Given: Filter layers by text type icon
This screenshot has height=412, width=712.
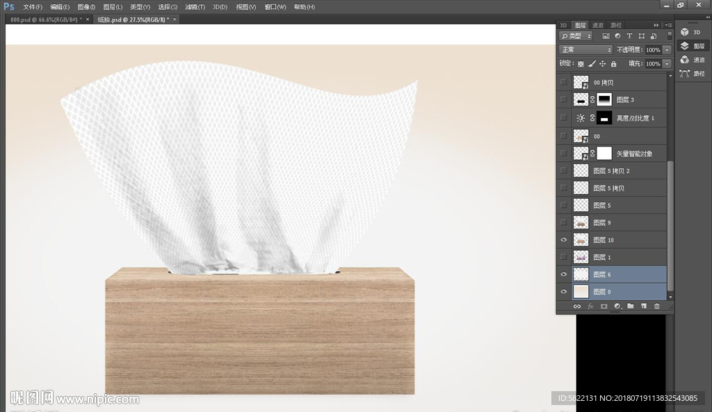Looking at the screenshot, I should coord(629,36).
